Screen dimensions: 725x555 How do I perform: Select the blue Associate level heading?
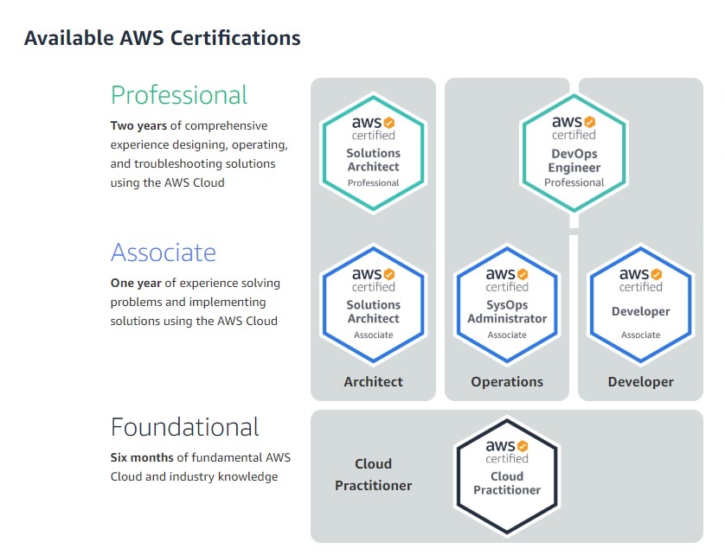pos(164,252)
